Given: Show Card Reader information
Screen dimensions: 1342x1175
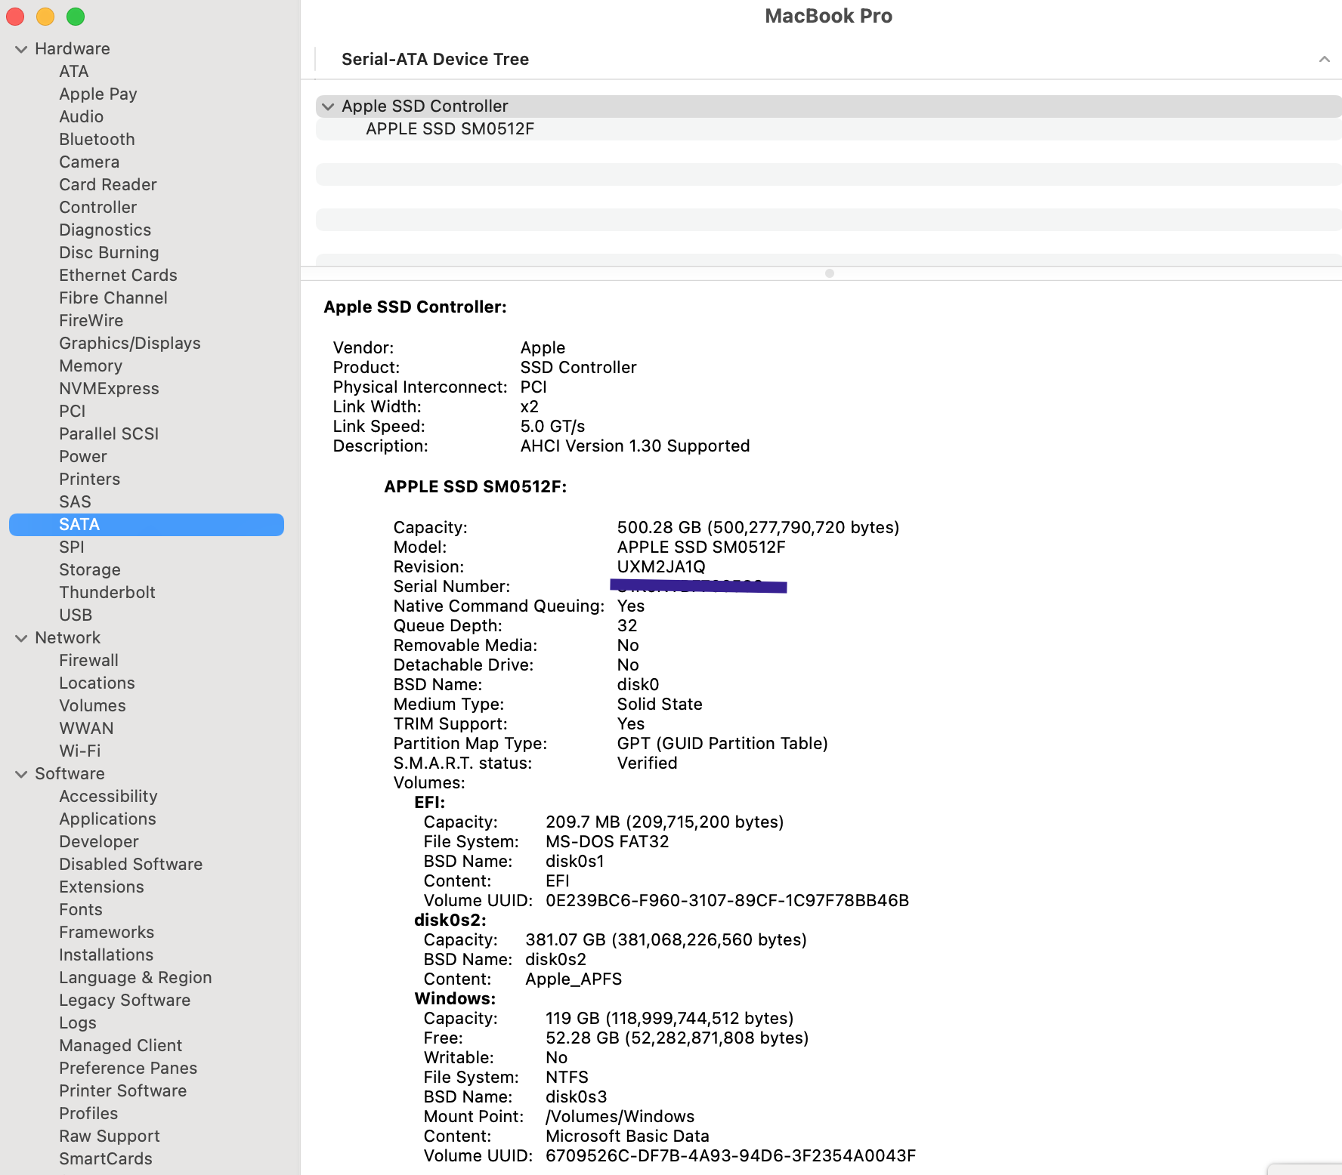Looking at the screenshot, I should (x=108, y=185).
